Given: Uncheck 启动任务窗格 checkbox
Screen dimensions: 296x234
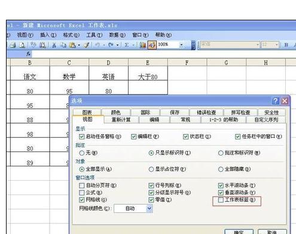Looking at the screenshot, I should click(x=81, y=136).
